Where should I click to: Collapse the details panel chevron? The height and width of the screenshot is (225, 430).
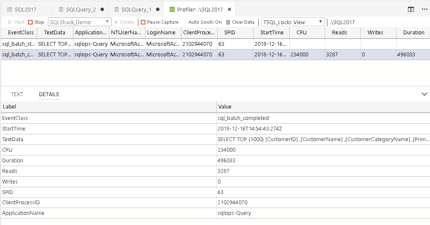[x=424, y=94]
